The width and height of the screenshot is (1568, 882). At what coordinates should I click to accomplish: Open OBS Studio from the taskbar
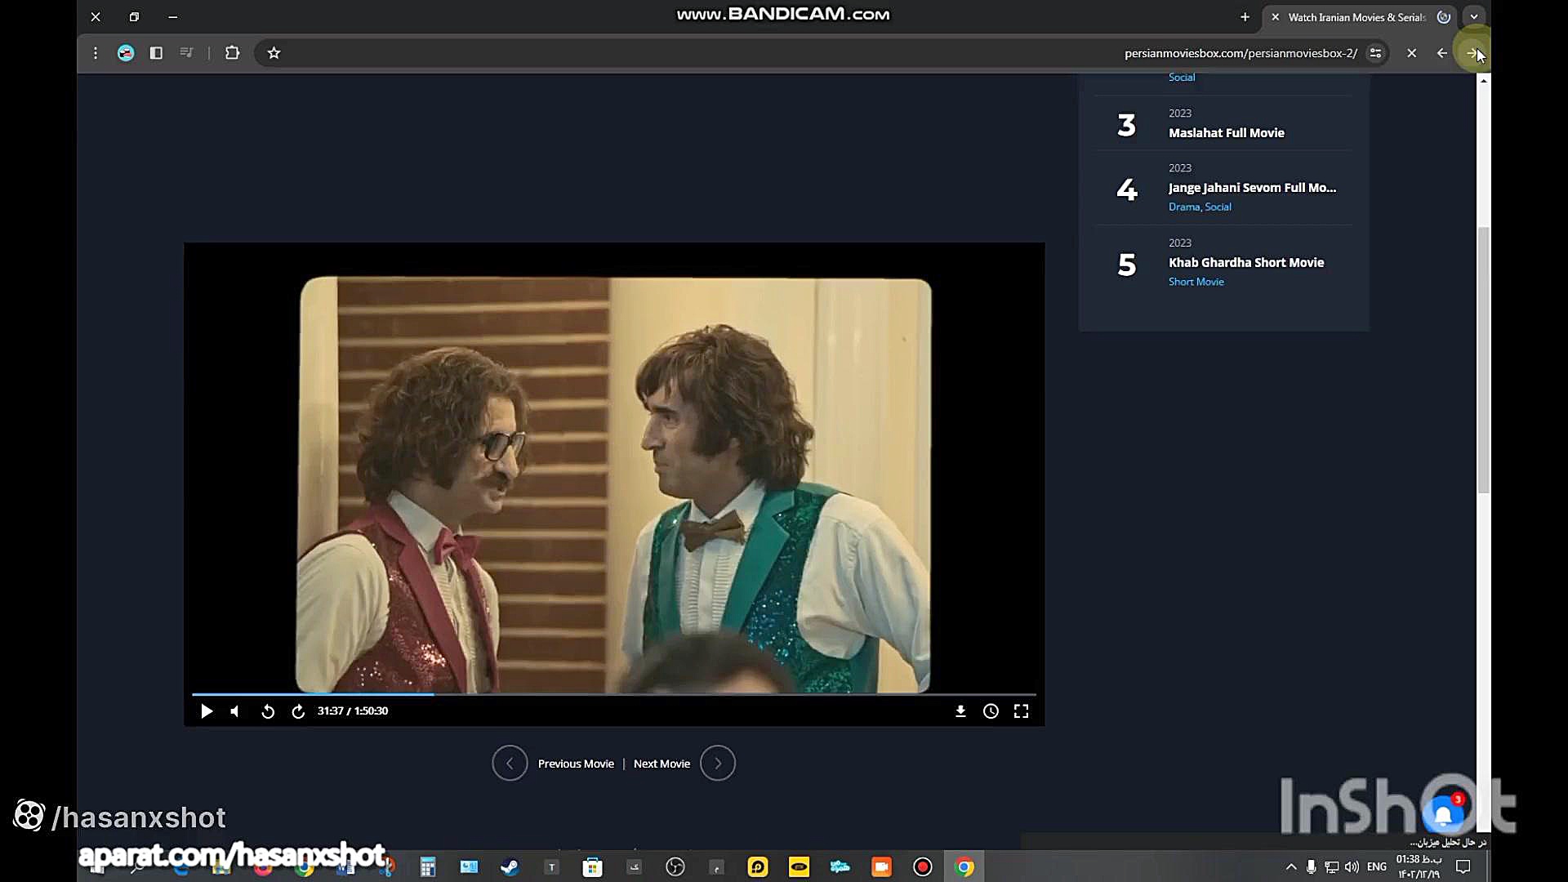tap(675, 867)
